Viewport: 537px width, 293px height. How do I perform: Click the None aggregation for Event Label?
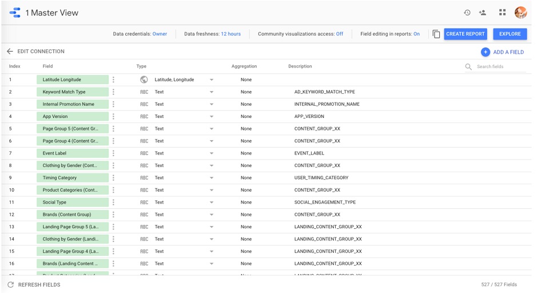tap(246, 153)
